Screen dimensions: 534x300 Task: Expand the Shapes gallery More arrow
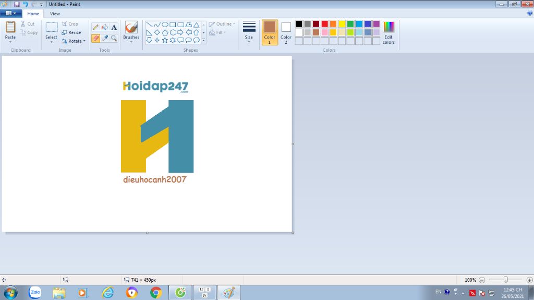[x=204, y=40]
